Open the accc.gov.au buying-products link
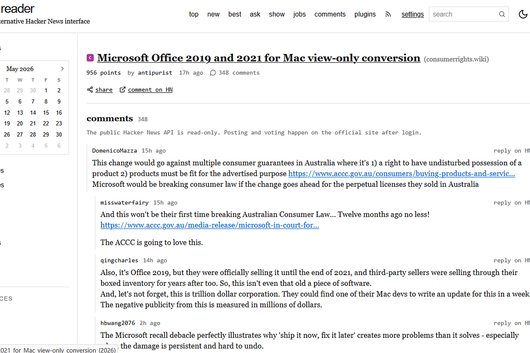 coord(401,174)
